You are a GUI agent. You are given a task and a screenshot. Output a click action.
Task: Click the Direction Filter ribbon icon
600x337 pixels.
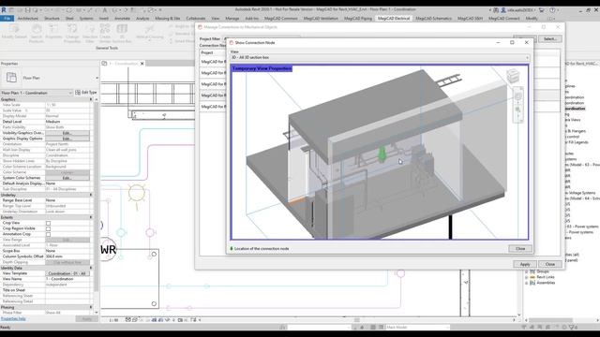90,29
